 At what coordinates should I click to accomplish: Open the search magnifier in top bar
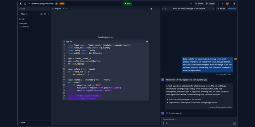coord(191,4)
